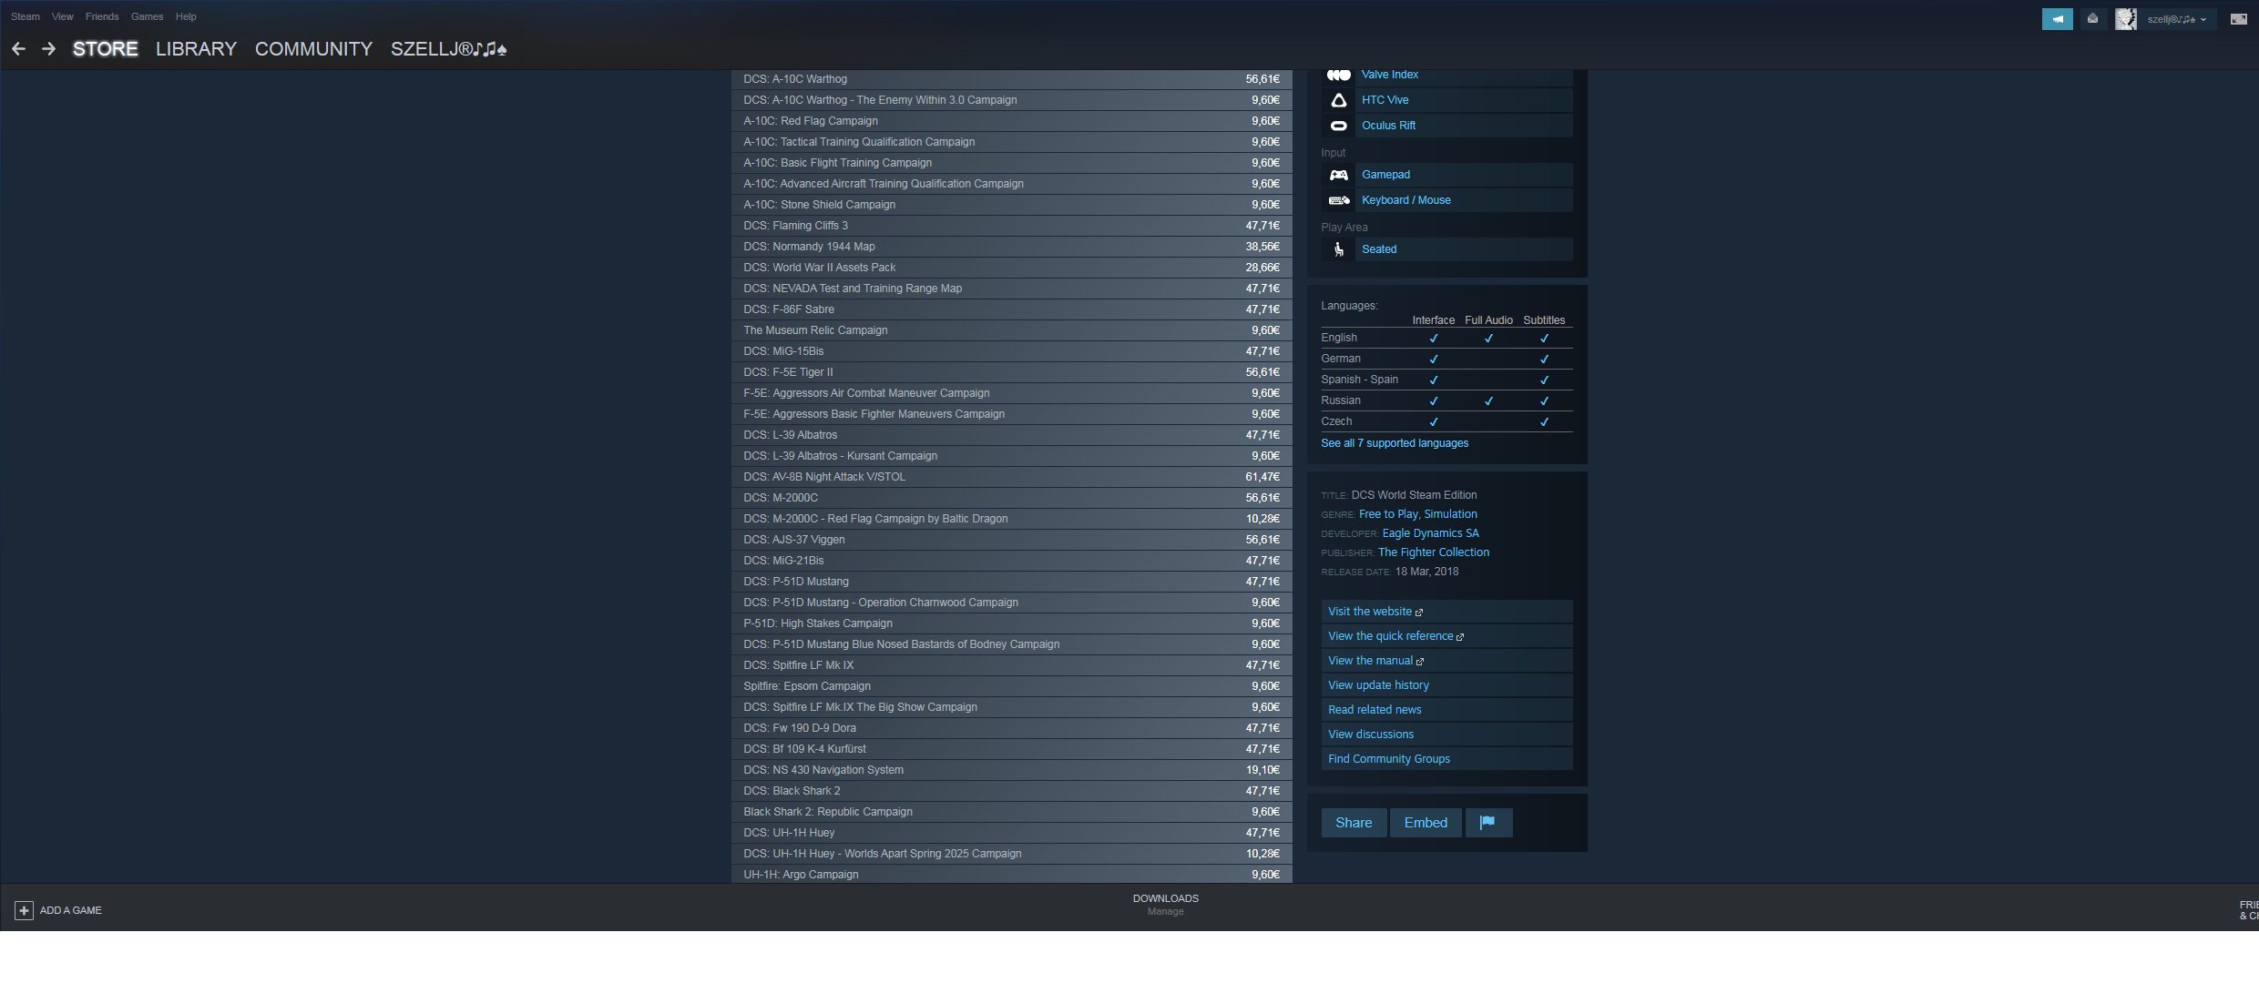Click the Embed button
Screen dimensions: 2259x983
(x=1426, y=823)
